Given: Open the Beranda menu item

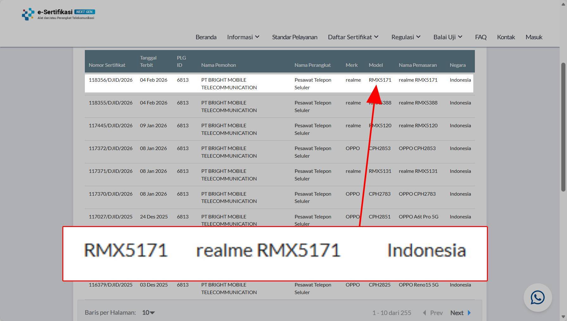Looking at the screenshot, I should coord(206,37).
